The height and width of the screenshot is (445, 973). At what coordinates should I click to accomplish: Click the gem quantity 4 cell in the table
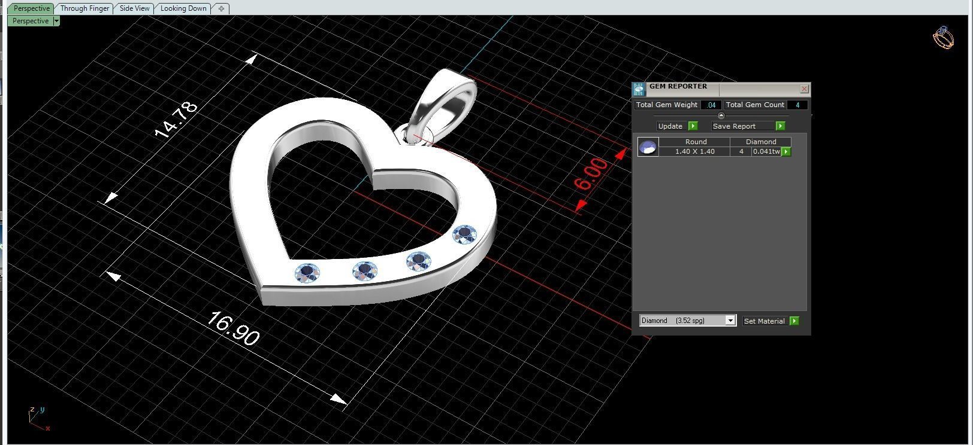pos(741,151)
